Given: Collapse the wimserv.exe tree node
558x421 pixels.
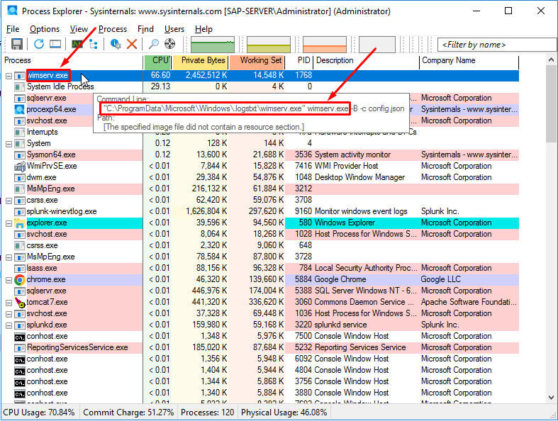Looking at the screenshot, I should (9, 76).
